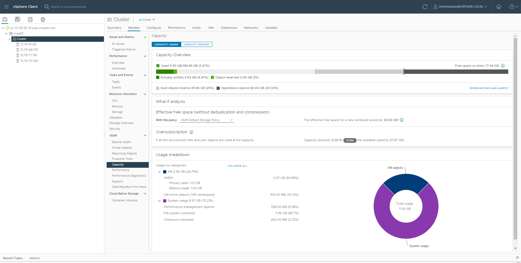Click the dark Operations reserve bar segment
521x263 pixels.
456,72
